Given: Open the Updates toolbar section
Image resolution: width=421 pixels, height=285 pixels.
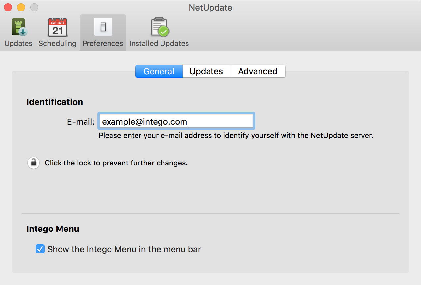Looking at the screenshot, I should 18,33.
